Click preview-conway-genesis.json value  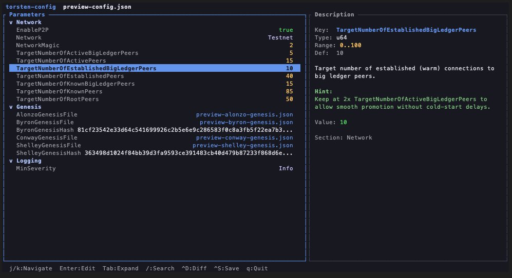[x=244, y=137]
